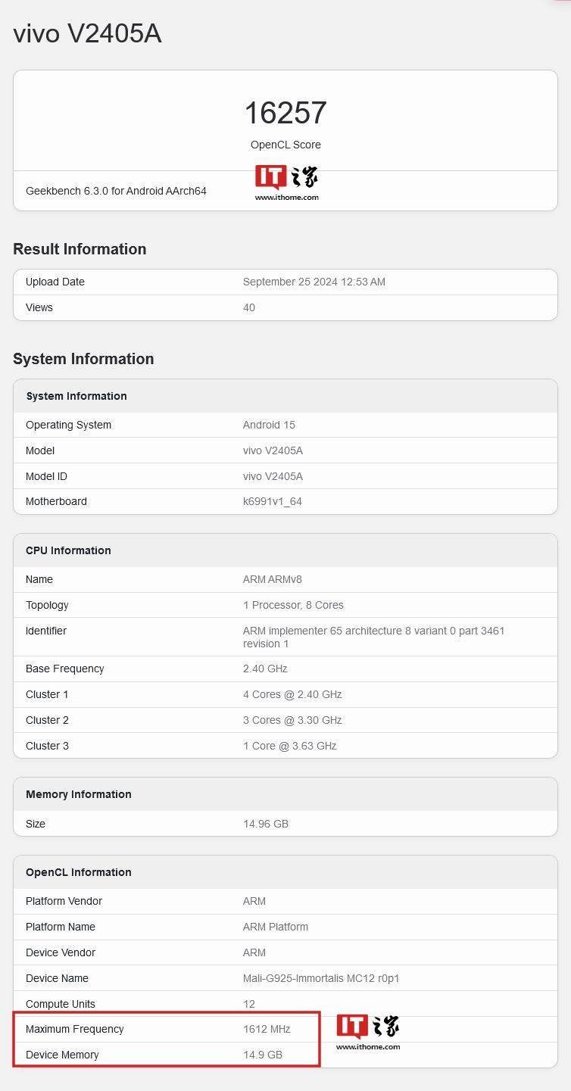This screenshot has width=571, height=1091.
Task: Click Geekbench 6.3.0 for Android AArch64 text
Action: [x=116, y=191]
